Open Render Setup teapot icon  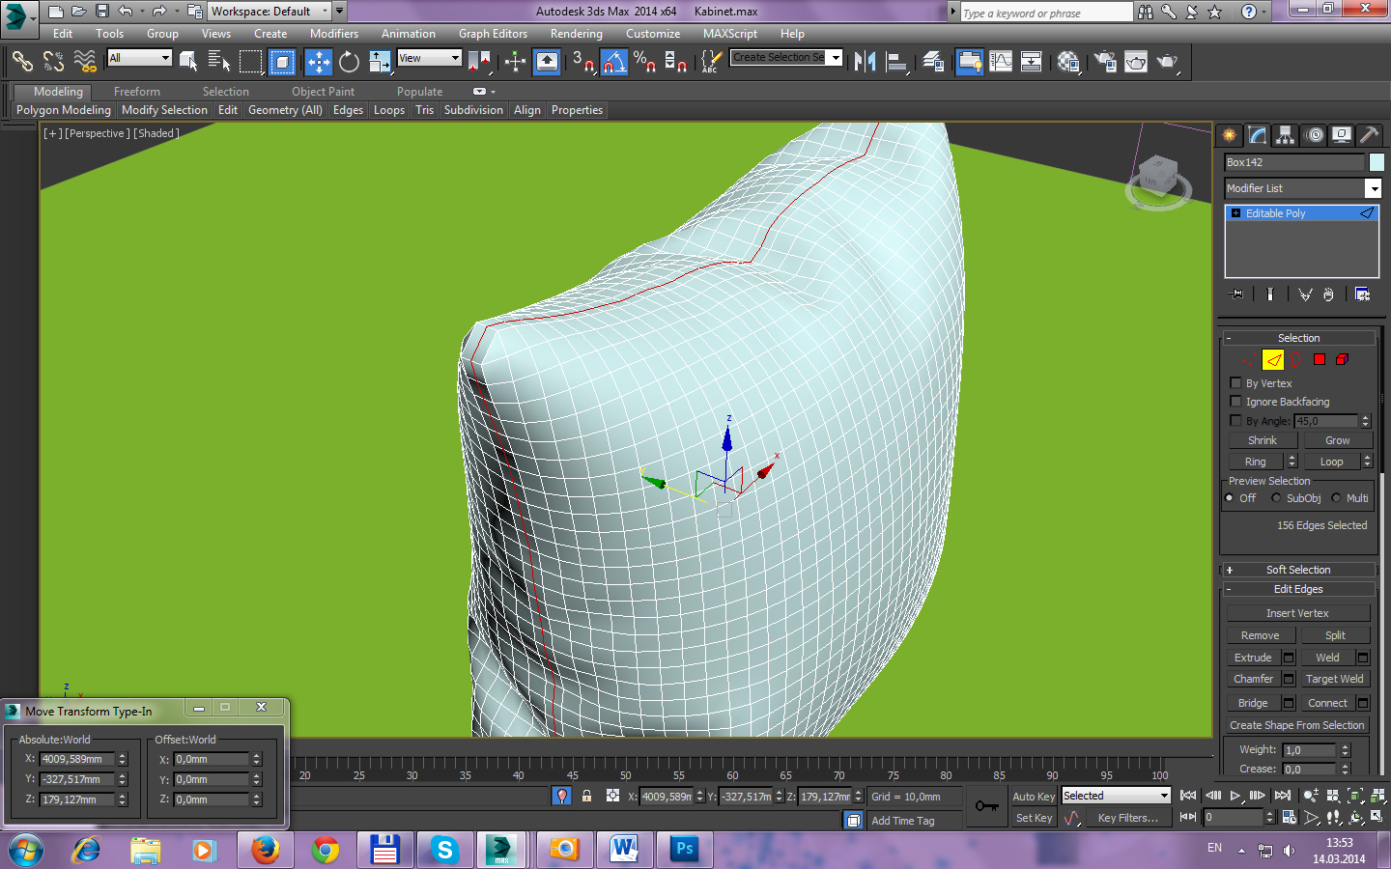click(x=1105, y=62)
